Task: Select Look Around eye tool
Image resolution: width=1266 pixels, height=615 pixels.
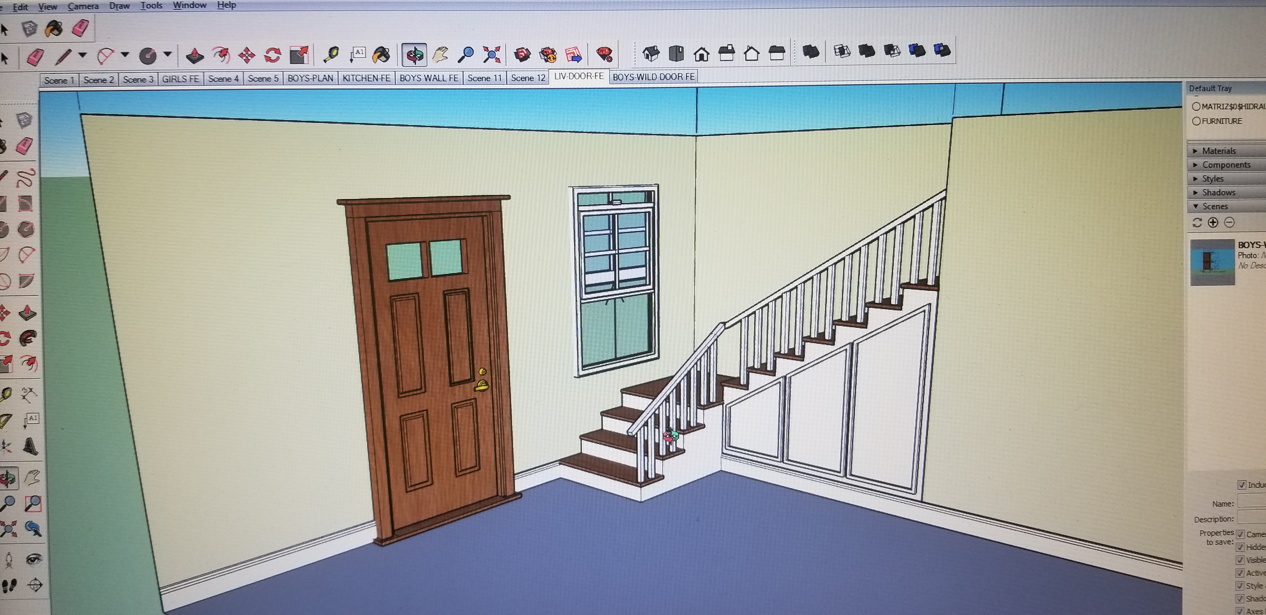Action: point(33,559)
